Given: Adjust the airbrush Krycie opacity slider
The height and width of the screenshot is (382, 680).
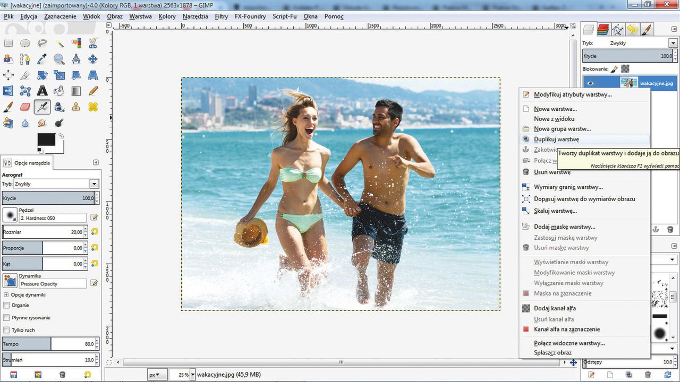Looking at the screenshot, I should (x=48, y=198).
